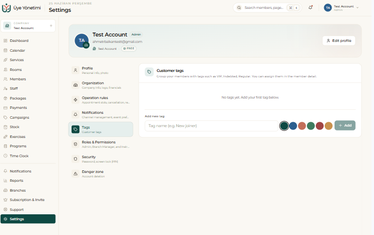This screenshot has width=374, height=235.
Task: Click the Üye Yönetimi logo
Action: tap(6, 8)
